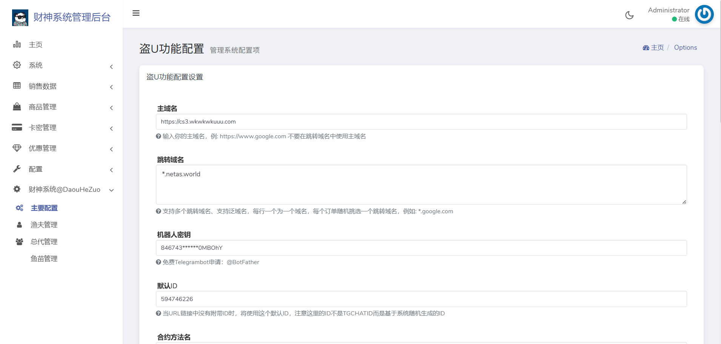Click the 卡密管理 card icon
This screenshot has height=344, width=721.
pos(17,127)
